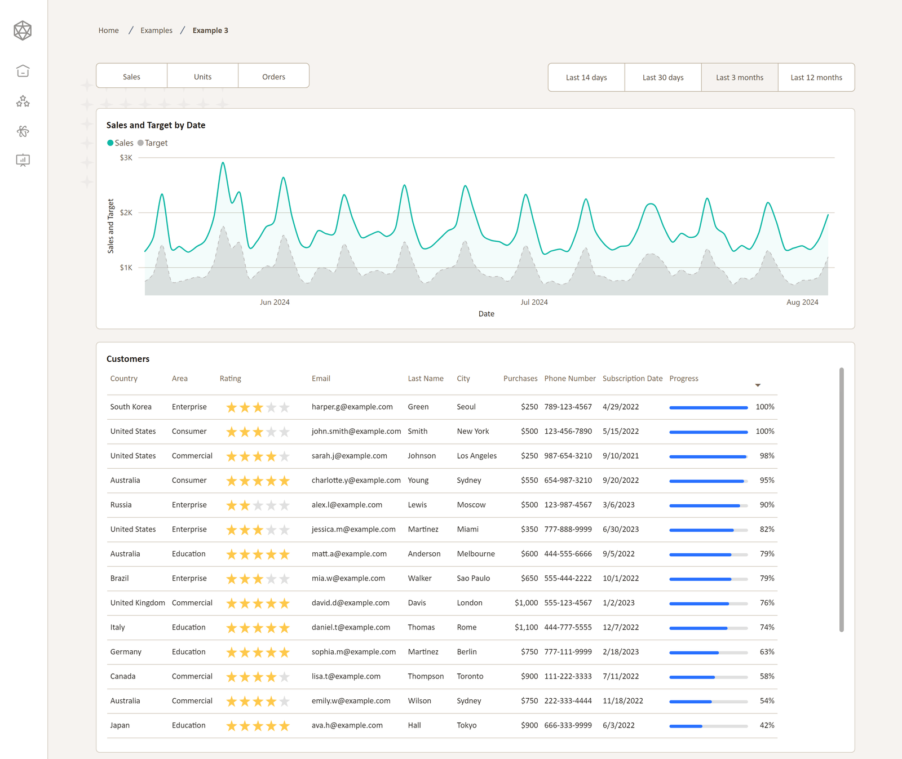Open the Progress column sort dropdown
Viewport: 902px width, 759px height.
(759, 385)
